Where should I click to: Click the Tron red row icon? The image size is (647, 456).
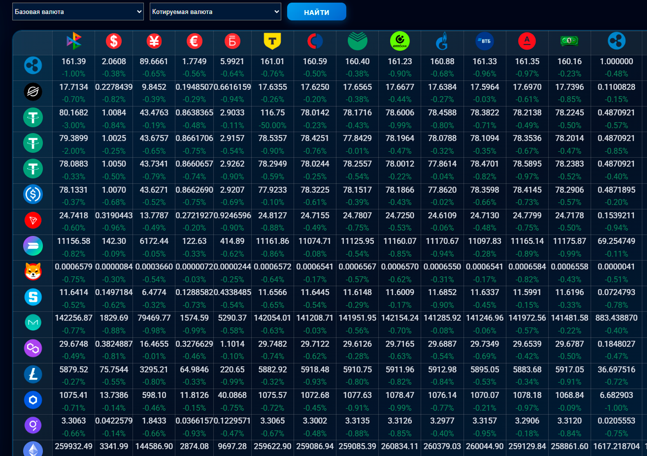(x=33, y=220)
